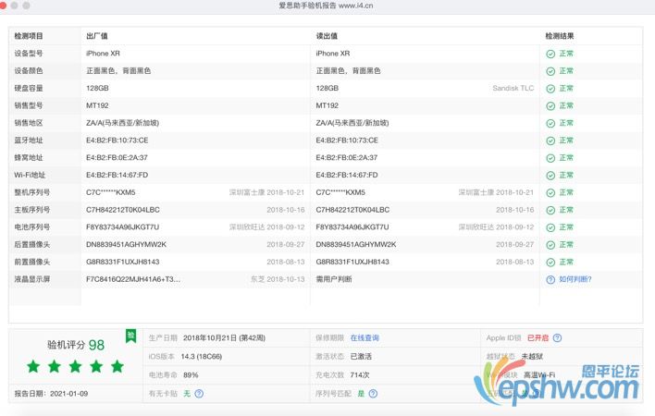Click the 读出值 column header
The image size is (655, 416).
point(327,36)
